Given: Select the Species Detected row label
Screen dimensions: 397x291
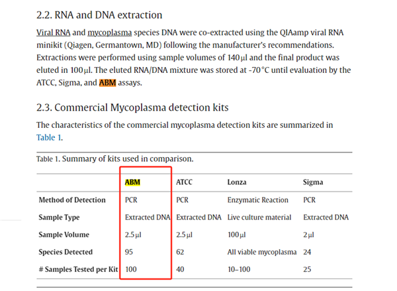Looking at the screenshot, I should pos(66,252).
